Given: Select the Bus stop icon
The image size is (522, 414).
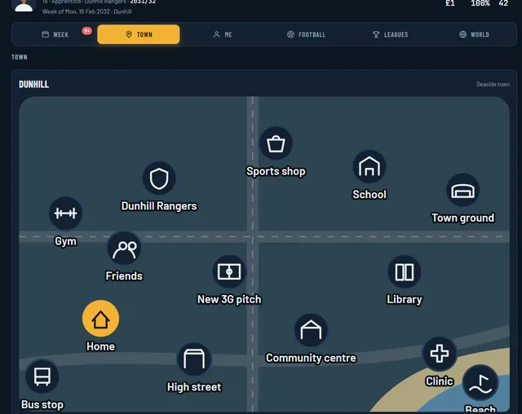Looking at the screenshot, I should [x=42, y=377].
